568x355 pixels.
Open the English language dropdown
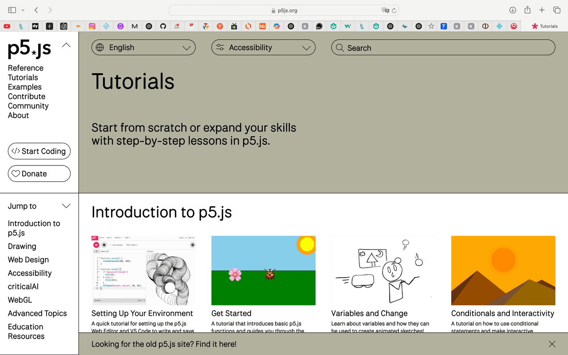pyautogui.click(x=143, y=47)
